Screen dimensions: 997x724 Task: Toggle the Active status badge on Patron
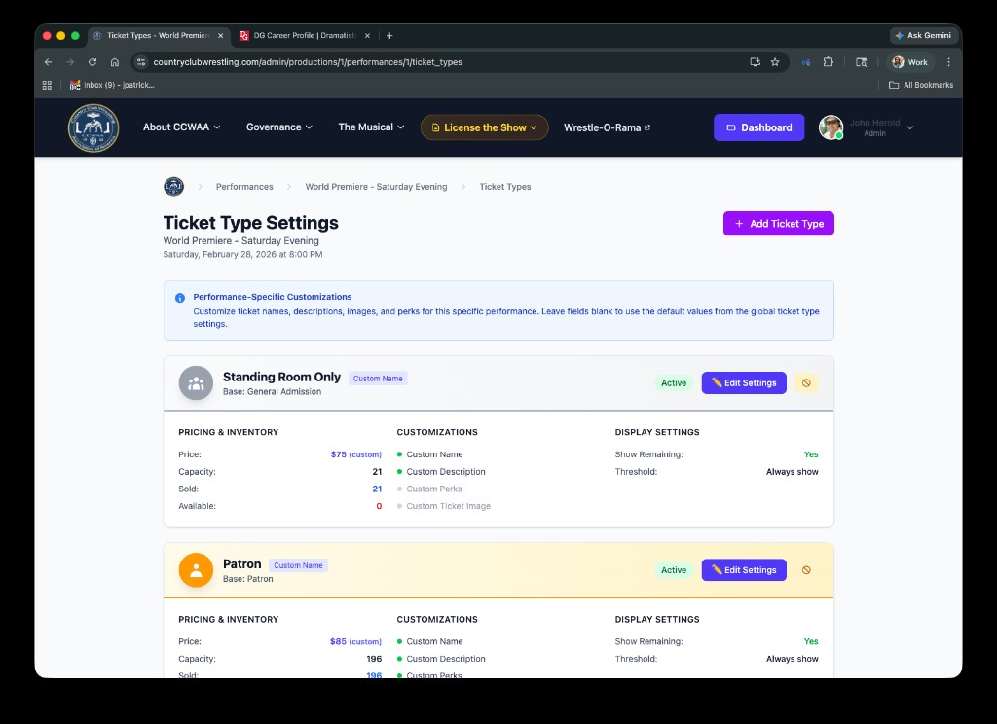[x=674, y=570]
